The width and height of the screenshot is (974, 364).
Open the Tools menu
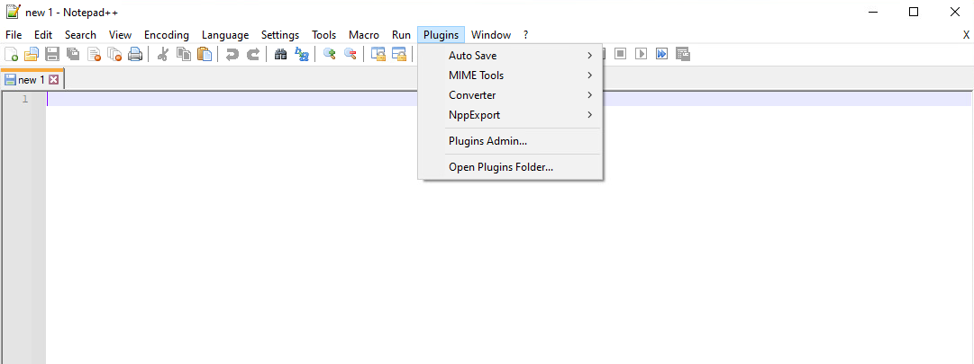coord(324,35)
